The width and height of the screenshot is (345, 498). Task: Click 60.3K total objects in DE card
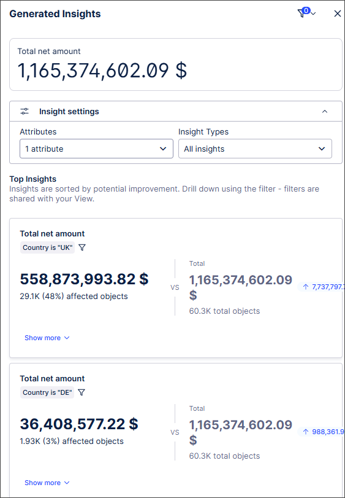(224, 456)
